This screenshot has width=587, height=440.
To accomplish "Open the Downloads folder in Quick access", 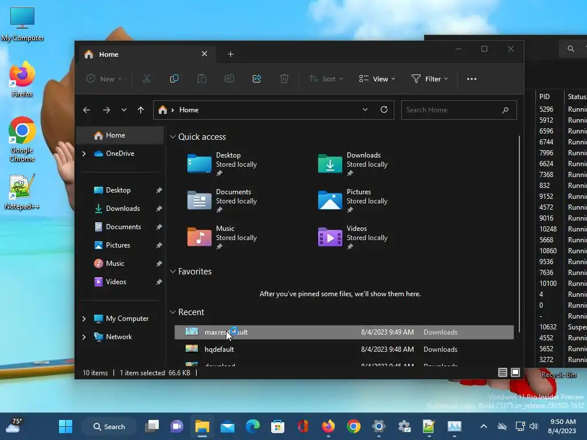I will 353,163.
